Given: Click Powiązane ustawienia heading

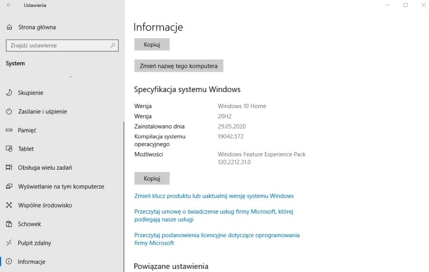Looking at the screenshot, I should pyautogui.click(x=171, y=266).
